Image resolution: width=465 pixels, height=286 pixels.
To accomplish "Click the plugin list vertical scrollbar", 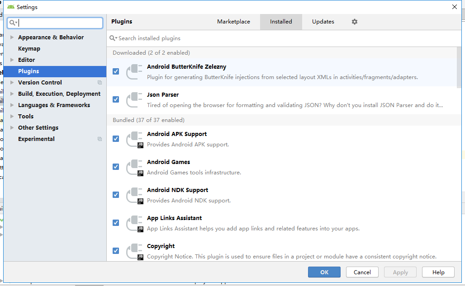I will pyautogui.click(x=459, y=66).
